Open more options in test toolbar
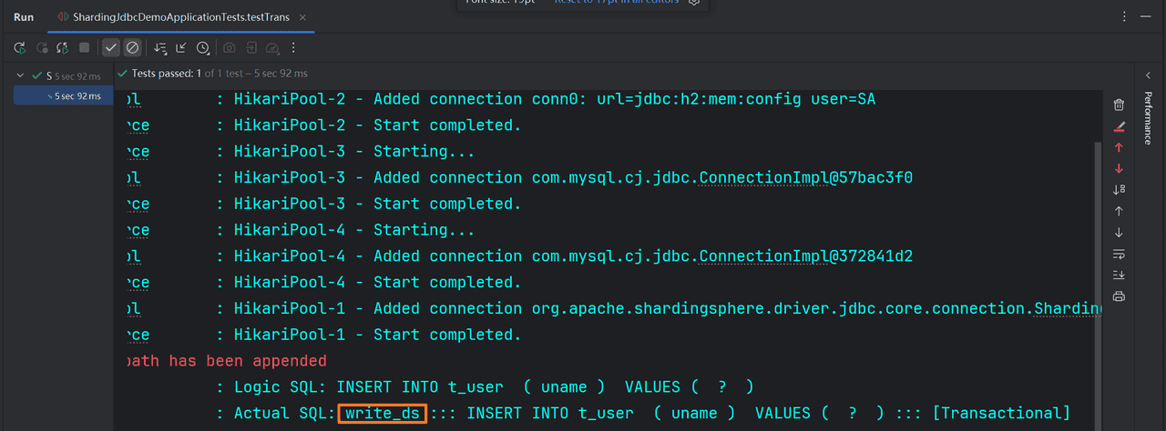Screen dimensions: 1166x431 coord(293,47)
